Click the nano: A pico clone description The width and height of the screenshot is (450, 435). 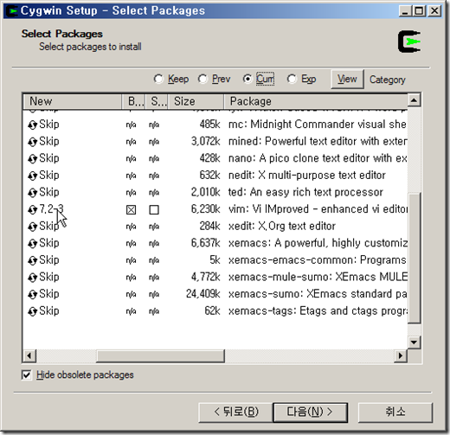point(318,158)
